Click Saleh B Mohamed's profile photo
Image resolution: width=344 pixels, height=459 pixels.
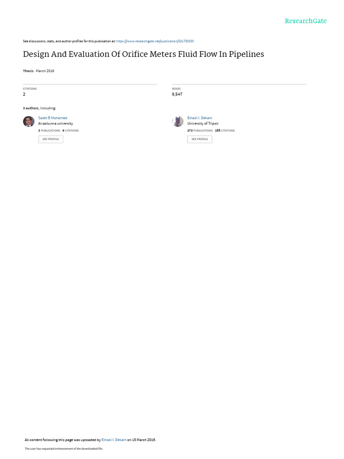29,121
